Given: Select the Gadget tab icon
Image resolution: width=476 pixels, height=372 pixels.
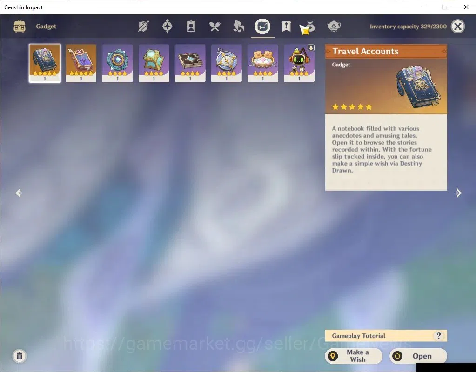Looking at the screenshot, I should 262,27.
